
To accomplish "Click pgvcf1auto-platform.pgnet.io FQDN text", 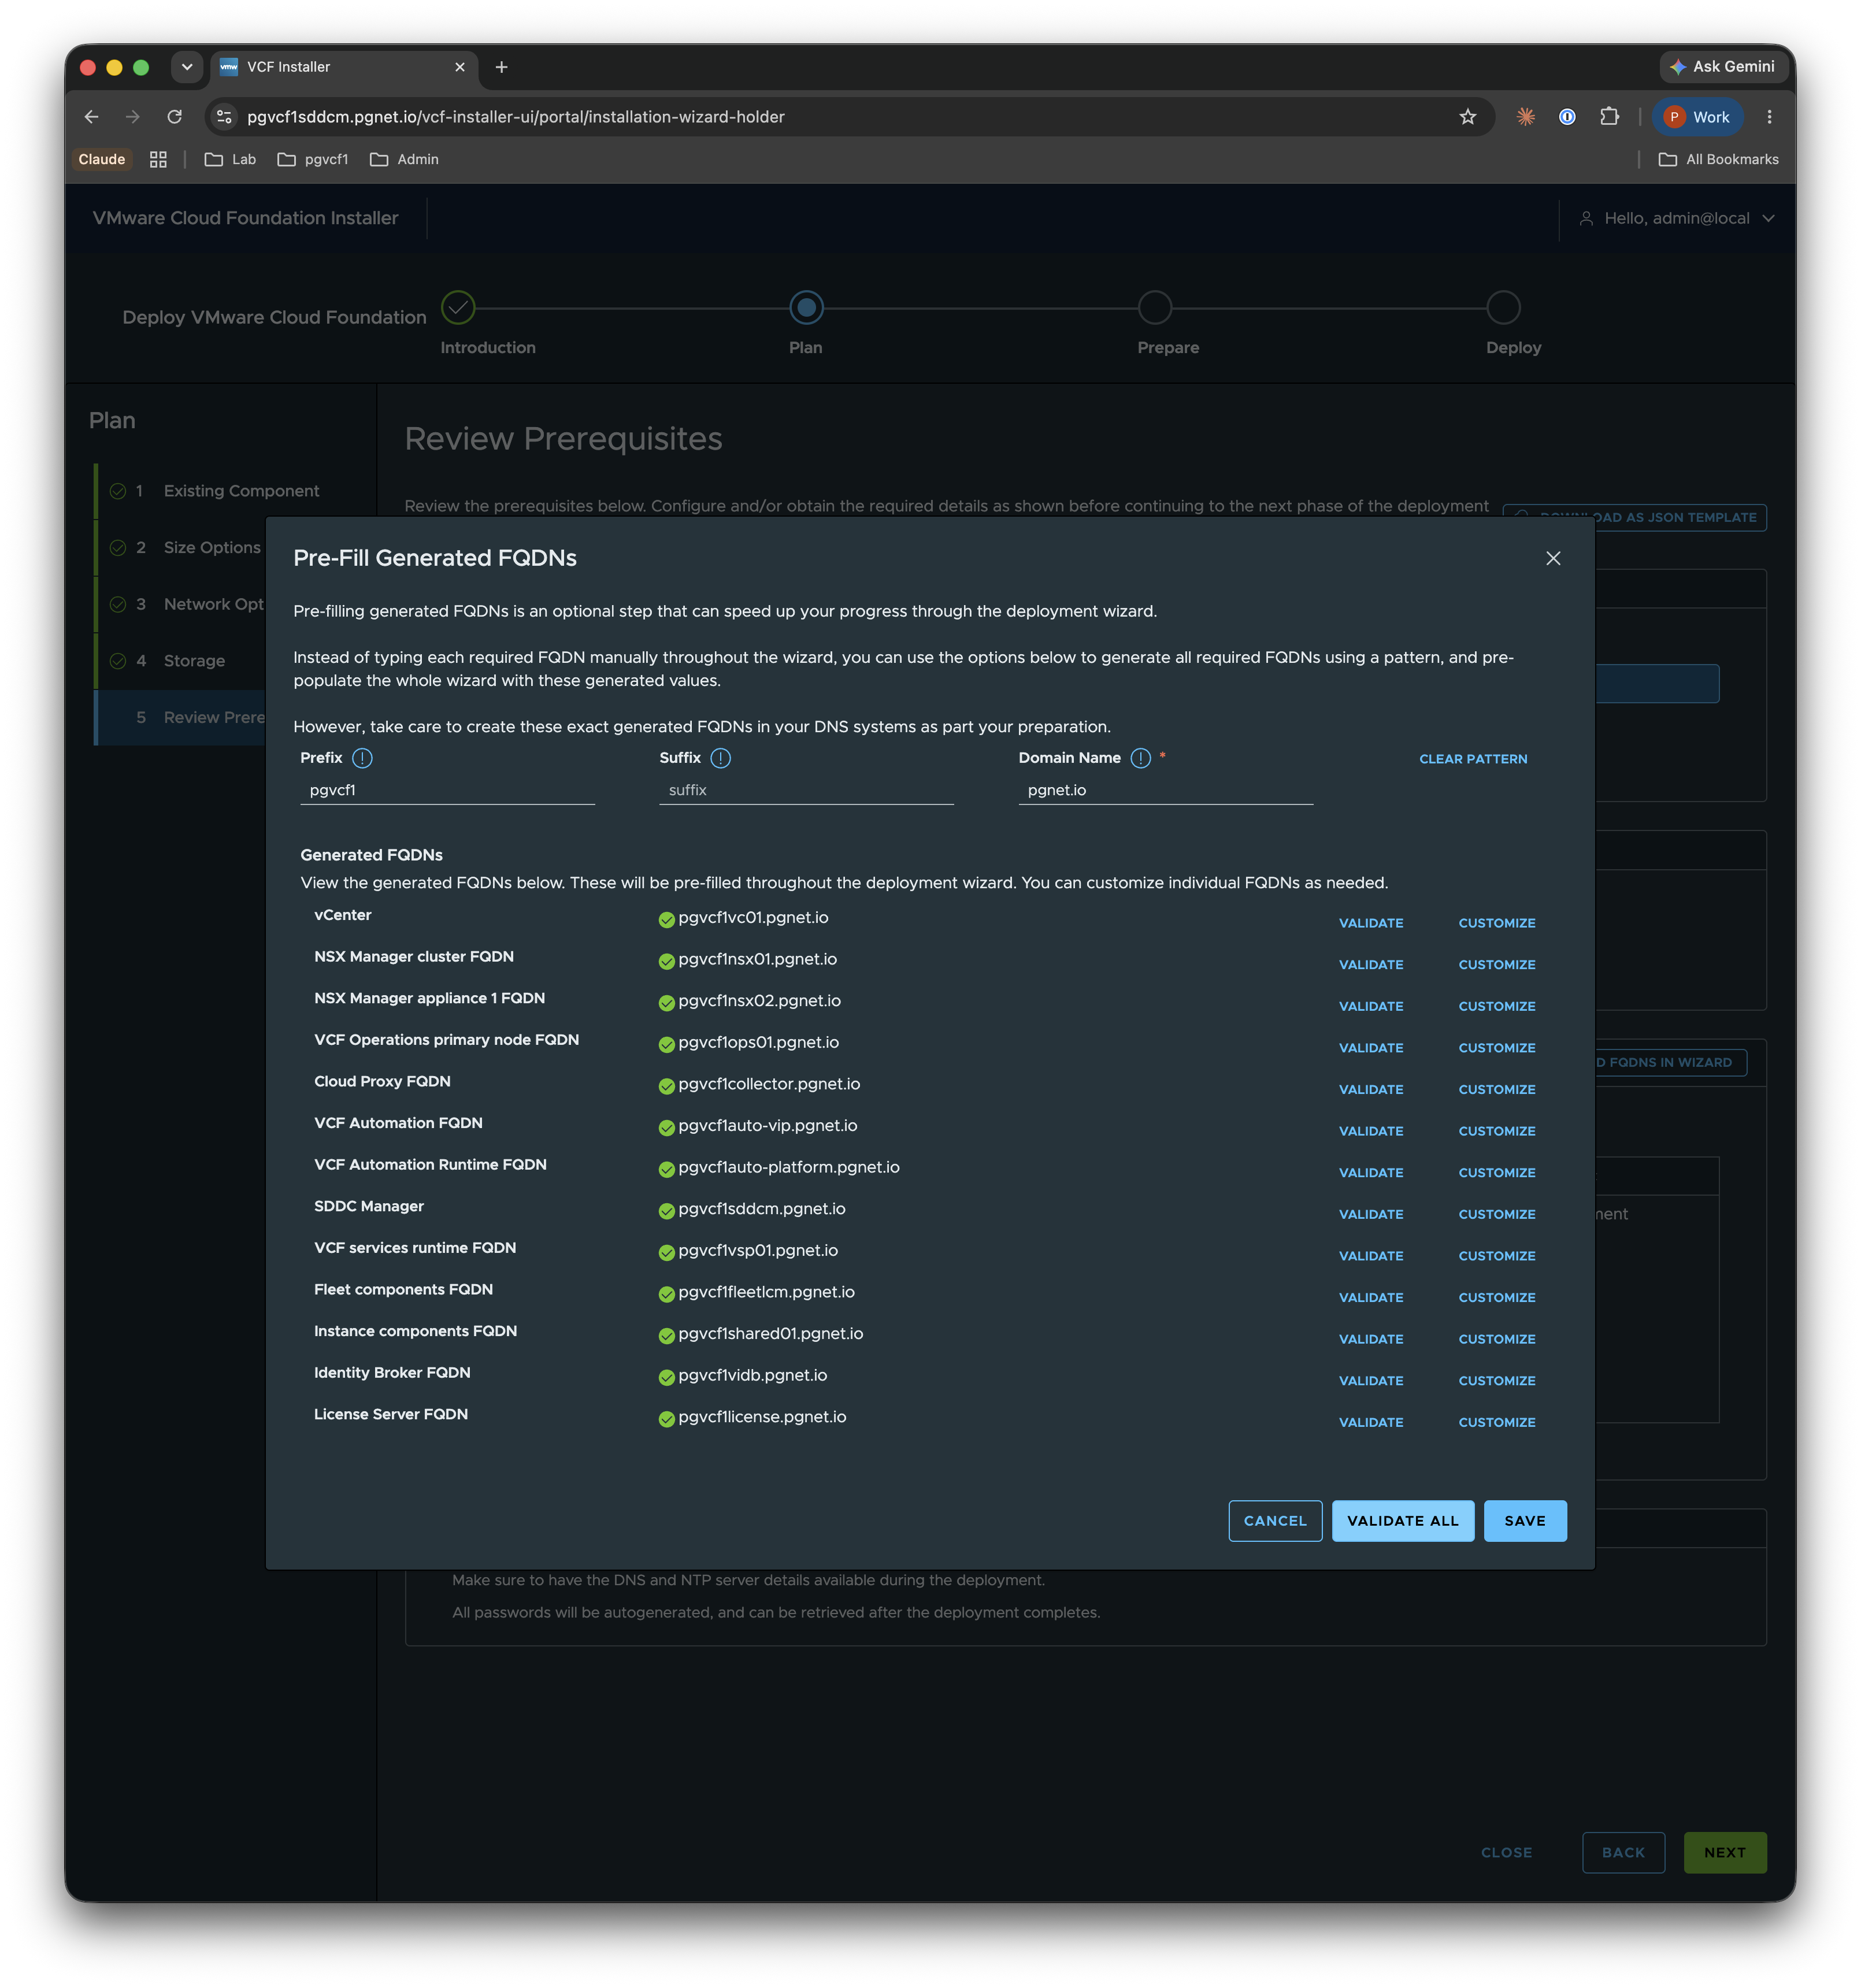I will pos(789,1167).
